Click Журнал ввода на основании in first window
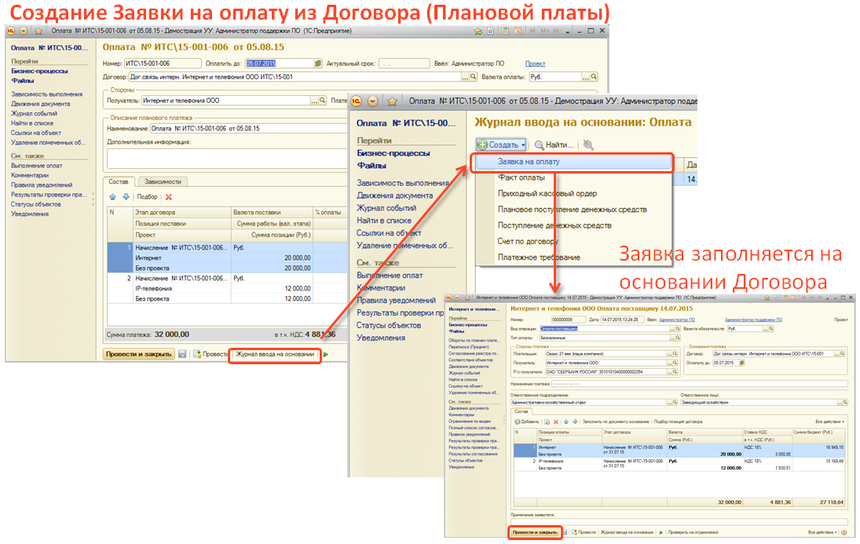 pos(275,354)
